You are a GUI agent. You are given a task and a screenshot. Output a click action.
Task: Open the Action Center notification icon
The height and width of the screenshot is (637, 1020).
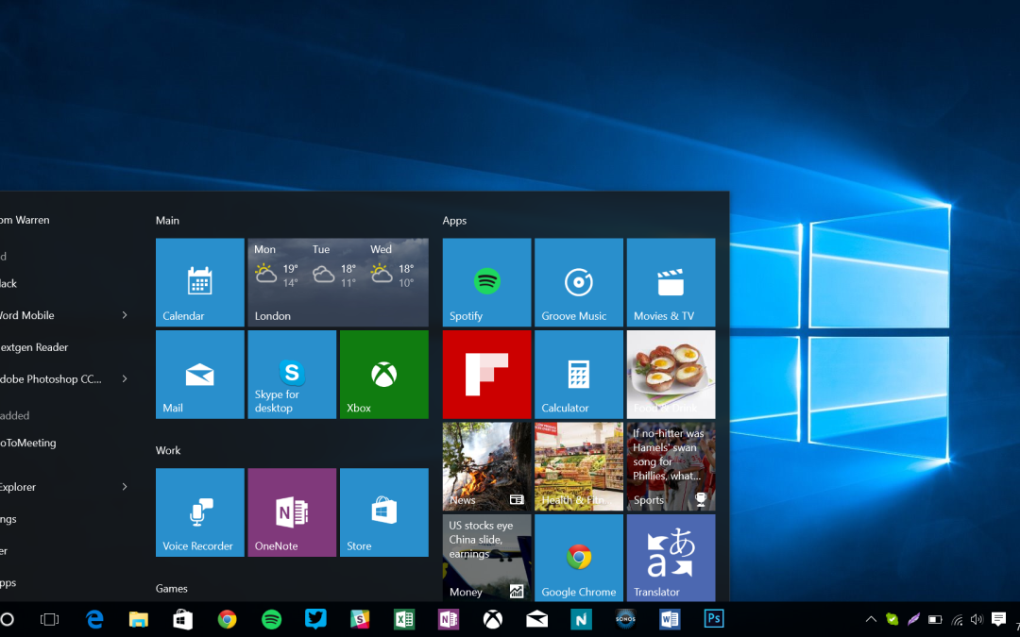pyautogui.click(x=998, y=619)
